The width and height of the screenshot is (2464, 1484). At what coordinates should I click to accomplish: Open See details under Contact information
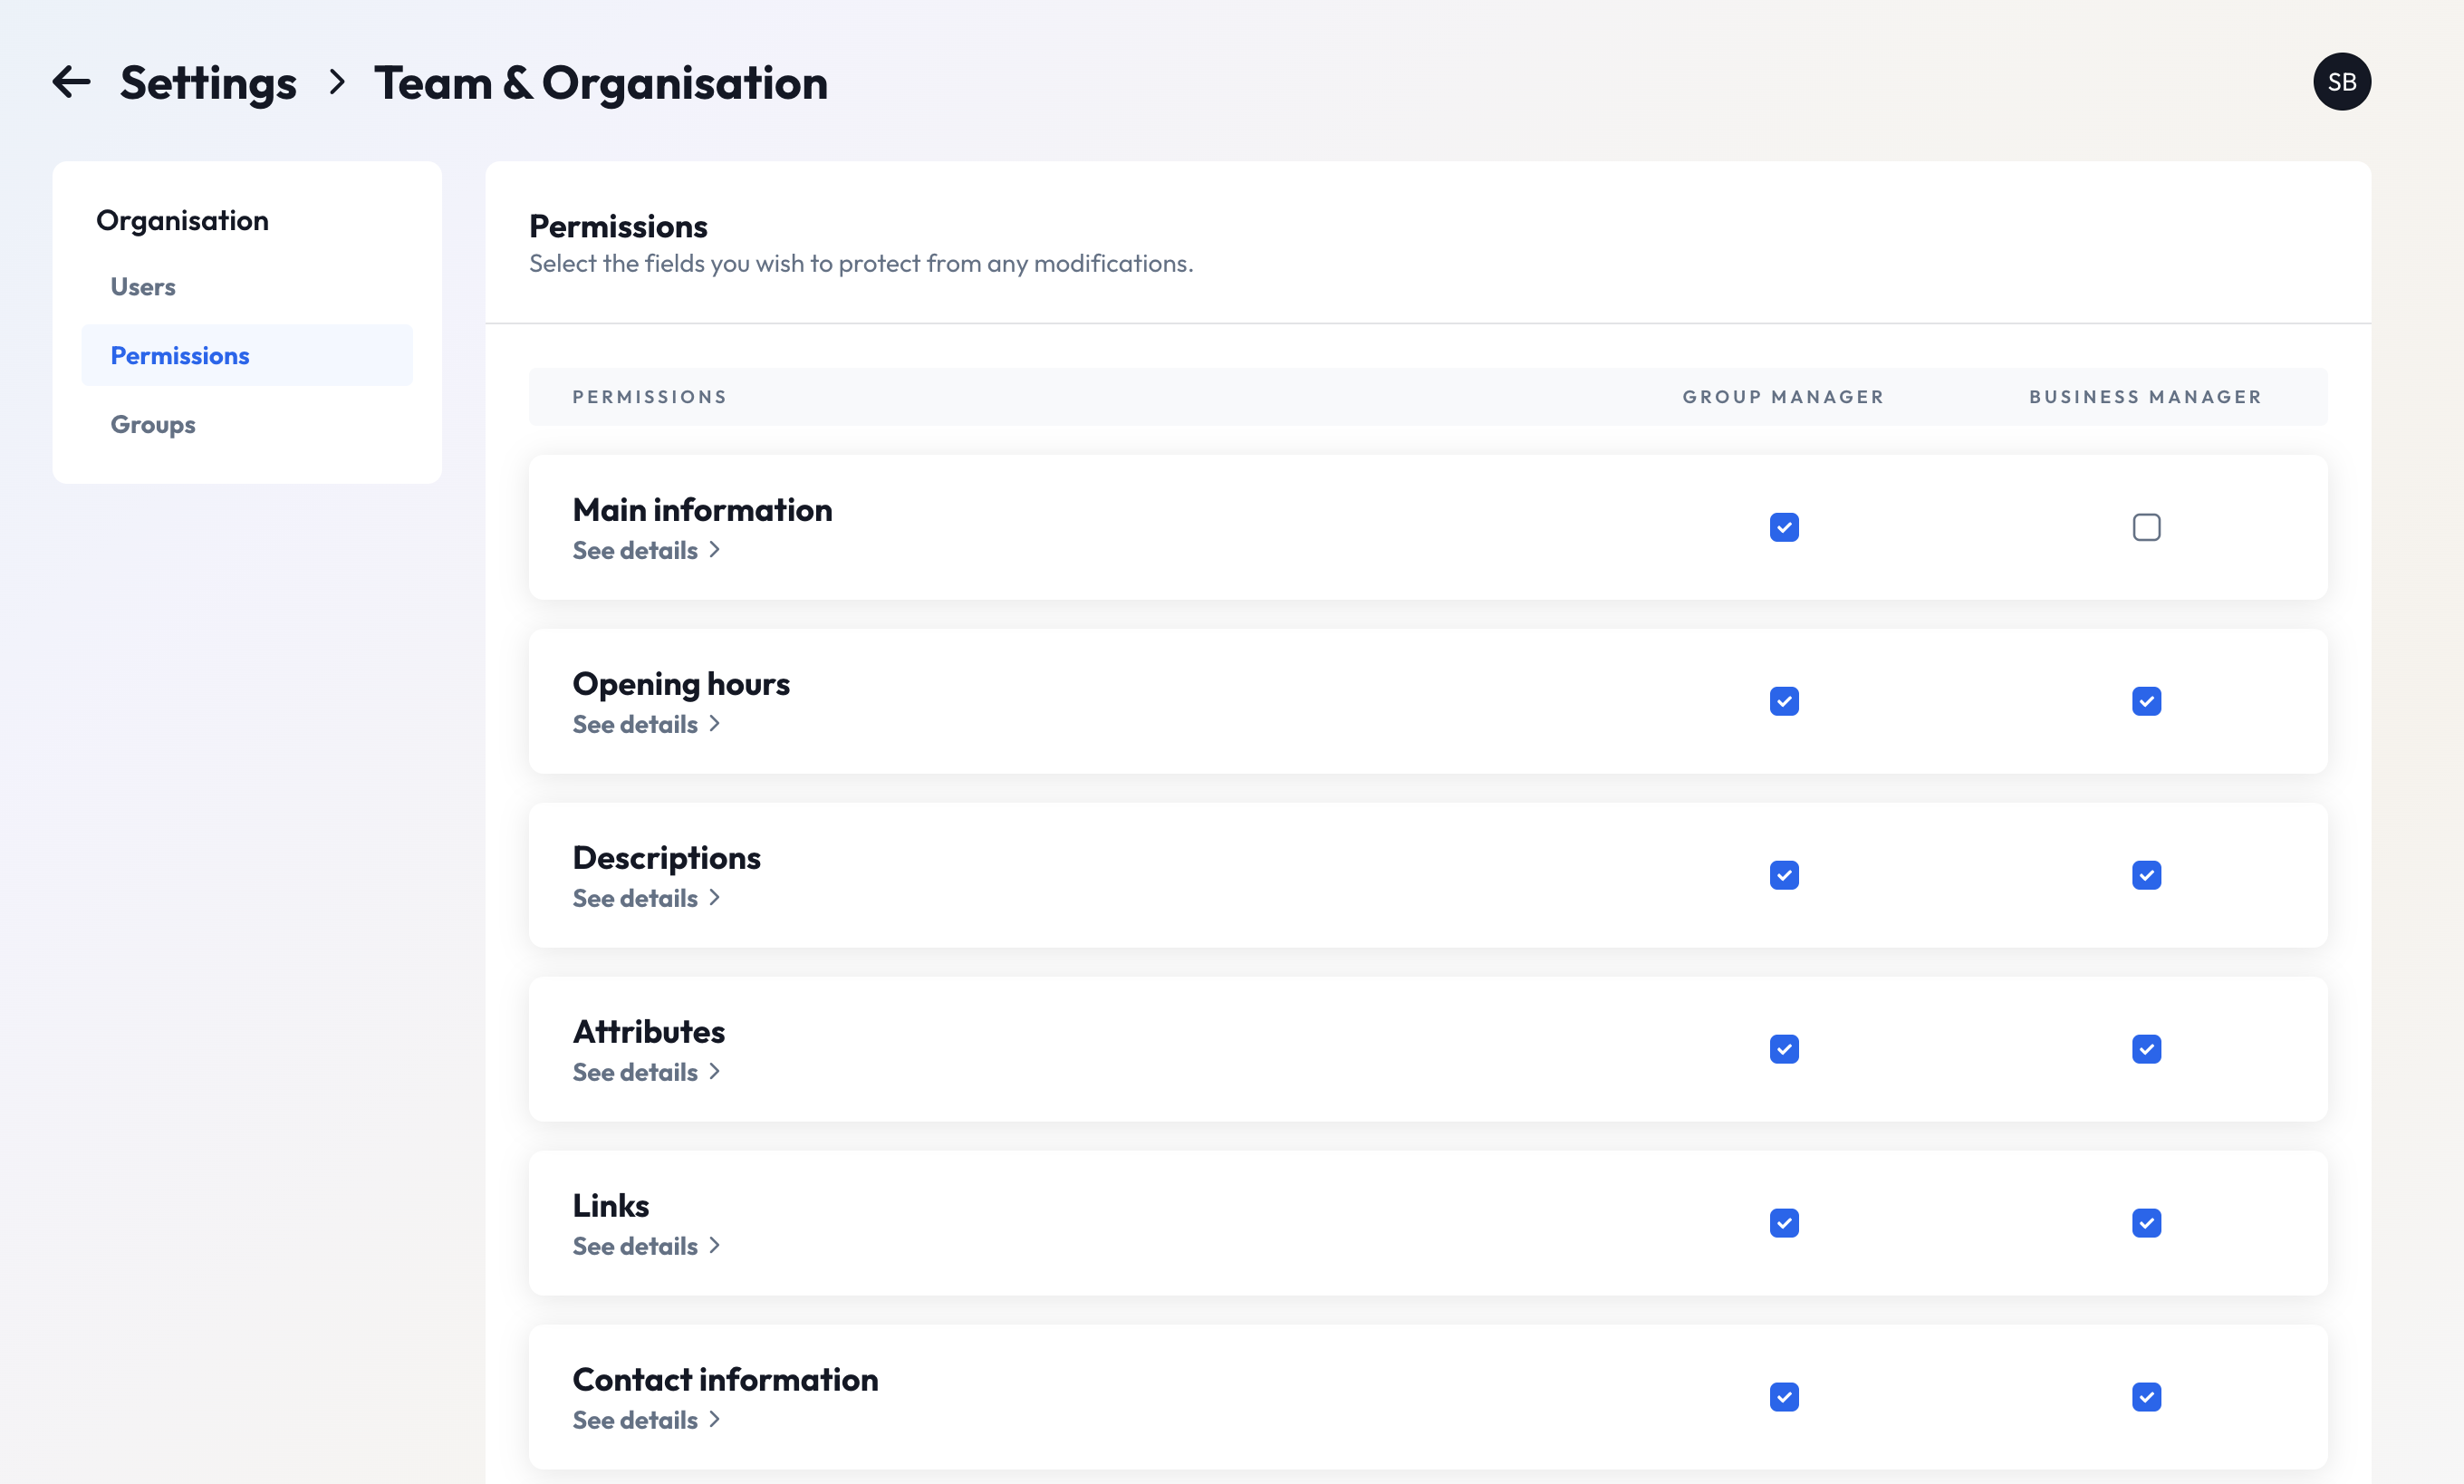(646, 1420)
